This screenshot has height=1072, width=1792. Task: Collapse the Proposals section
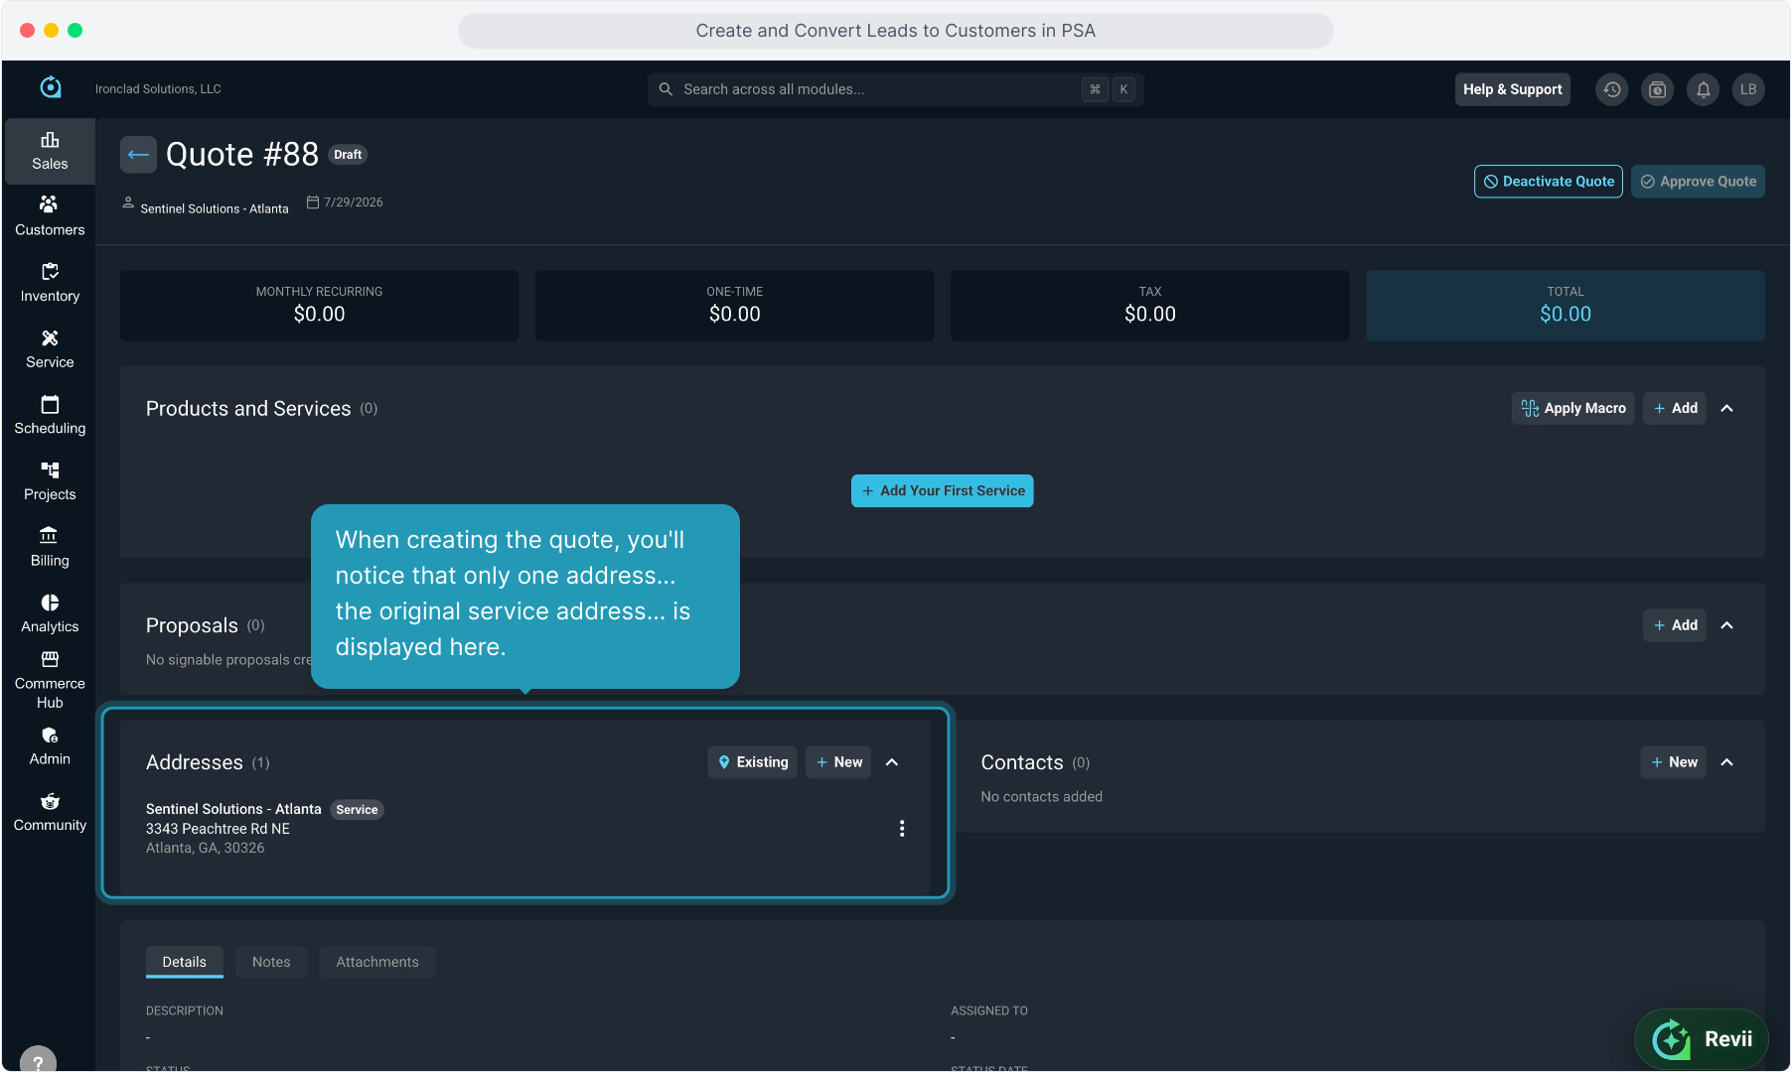pos(1727,625)
